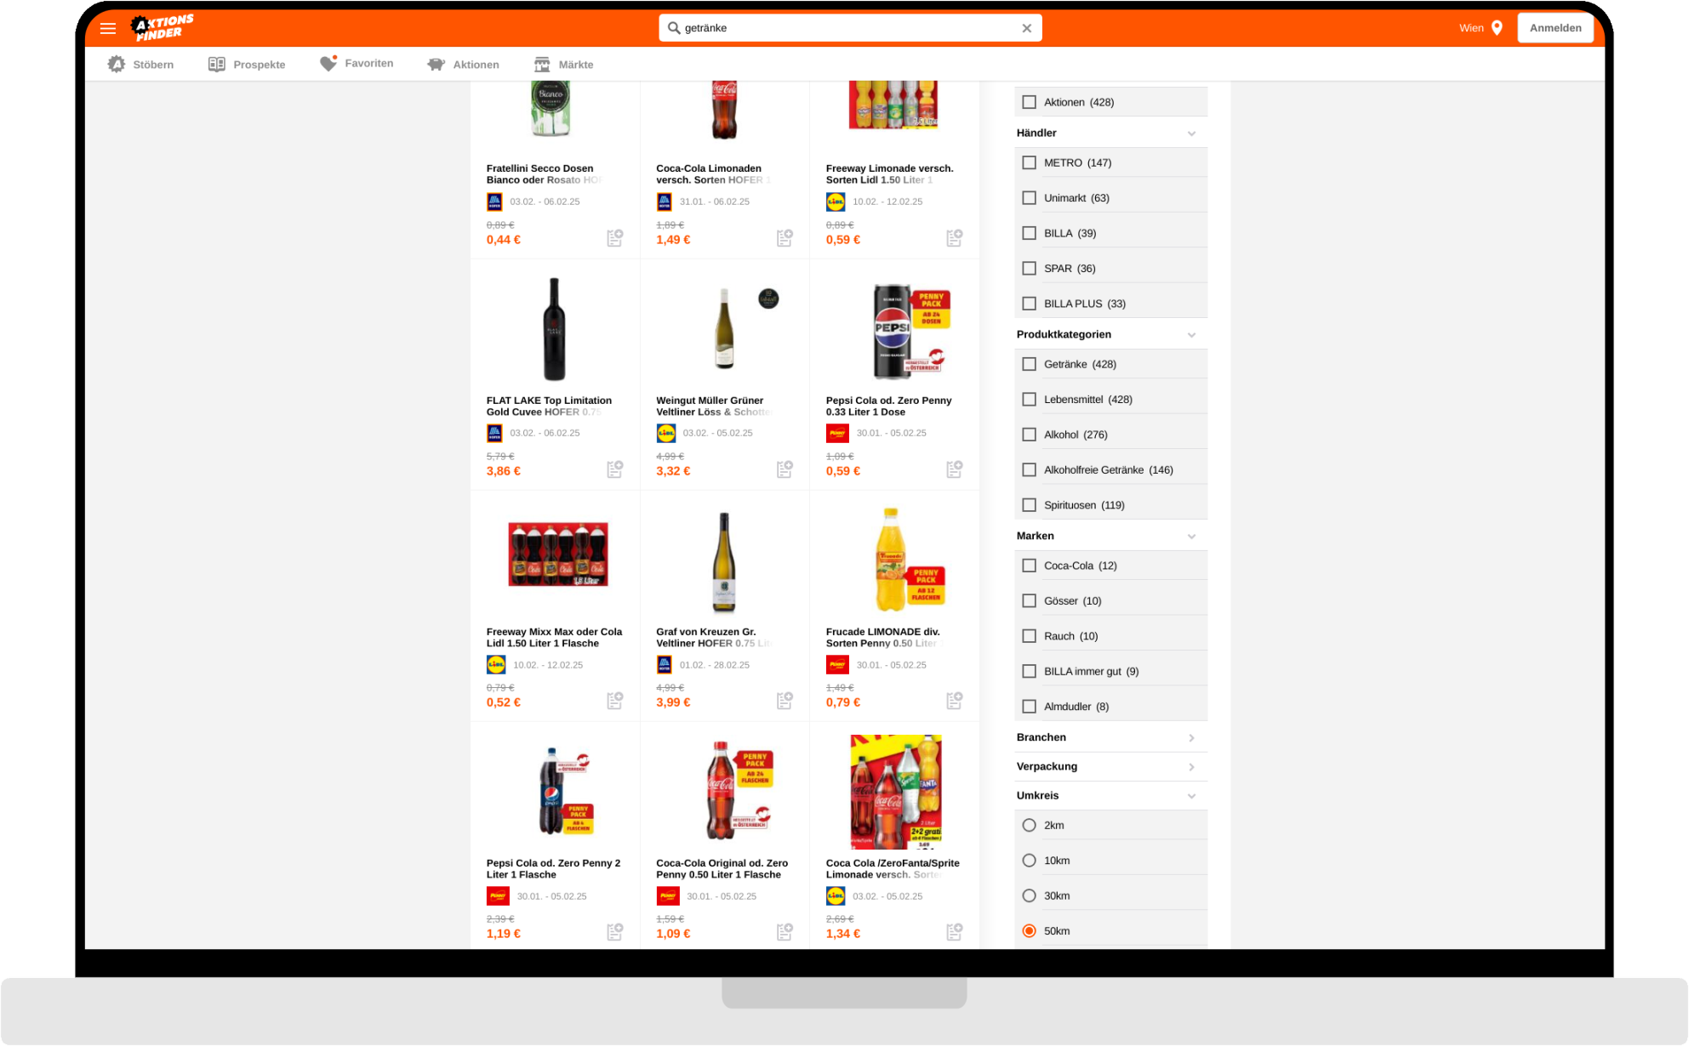This screenshot has height=1046, width=1689.
Task: Select the 10km radius option
Action: point(1029,860)
